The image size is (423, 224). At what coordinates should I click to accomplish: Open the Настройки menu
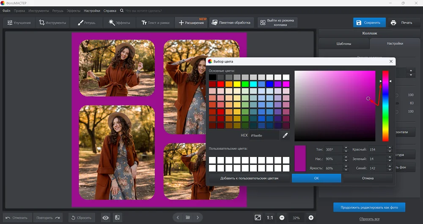point(92,11)
